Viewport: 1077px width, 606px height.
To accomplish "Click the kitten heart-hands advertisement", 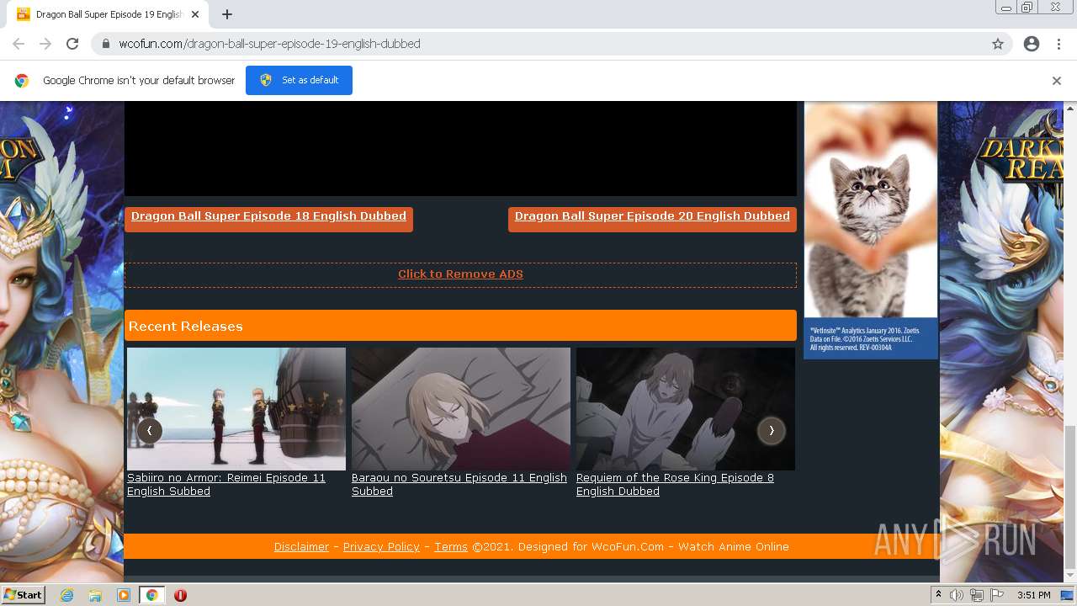I will [x=871, y=231].
